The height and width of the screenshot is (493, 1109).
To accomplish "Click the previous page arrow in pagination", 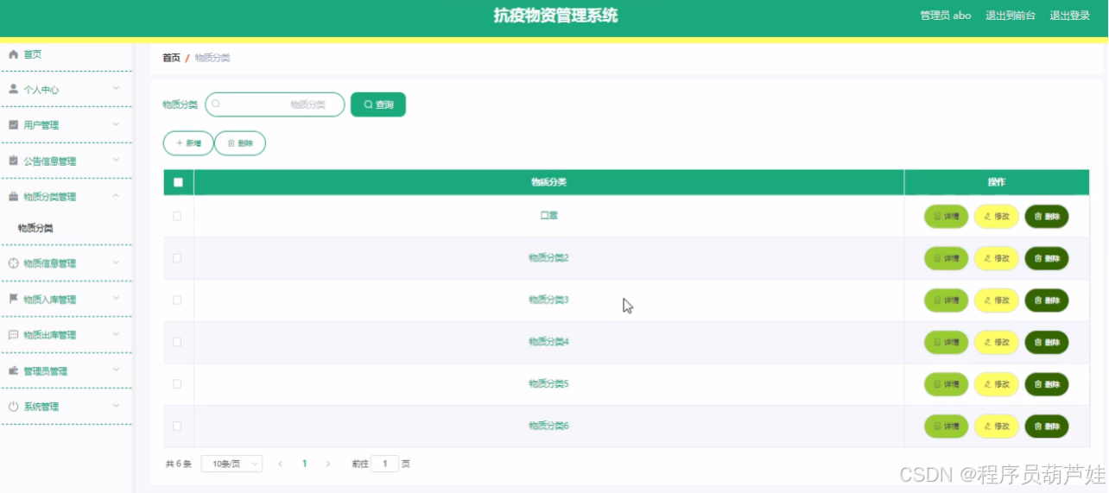I will point(281,464).
